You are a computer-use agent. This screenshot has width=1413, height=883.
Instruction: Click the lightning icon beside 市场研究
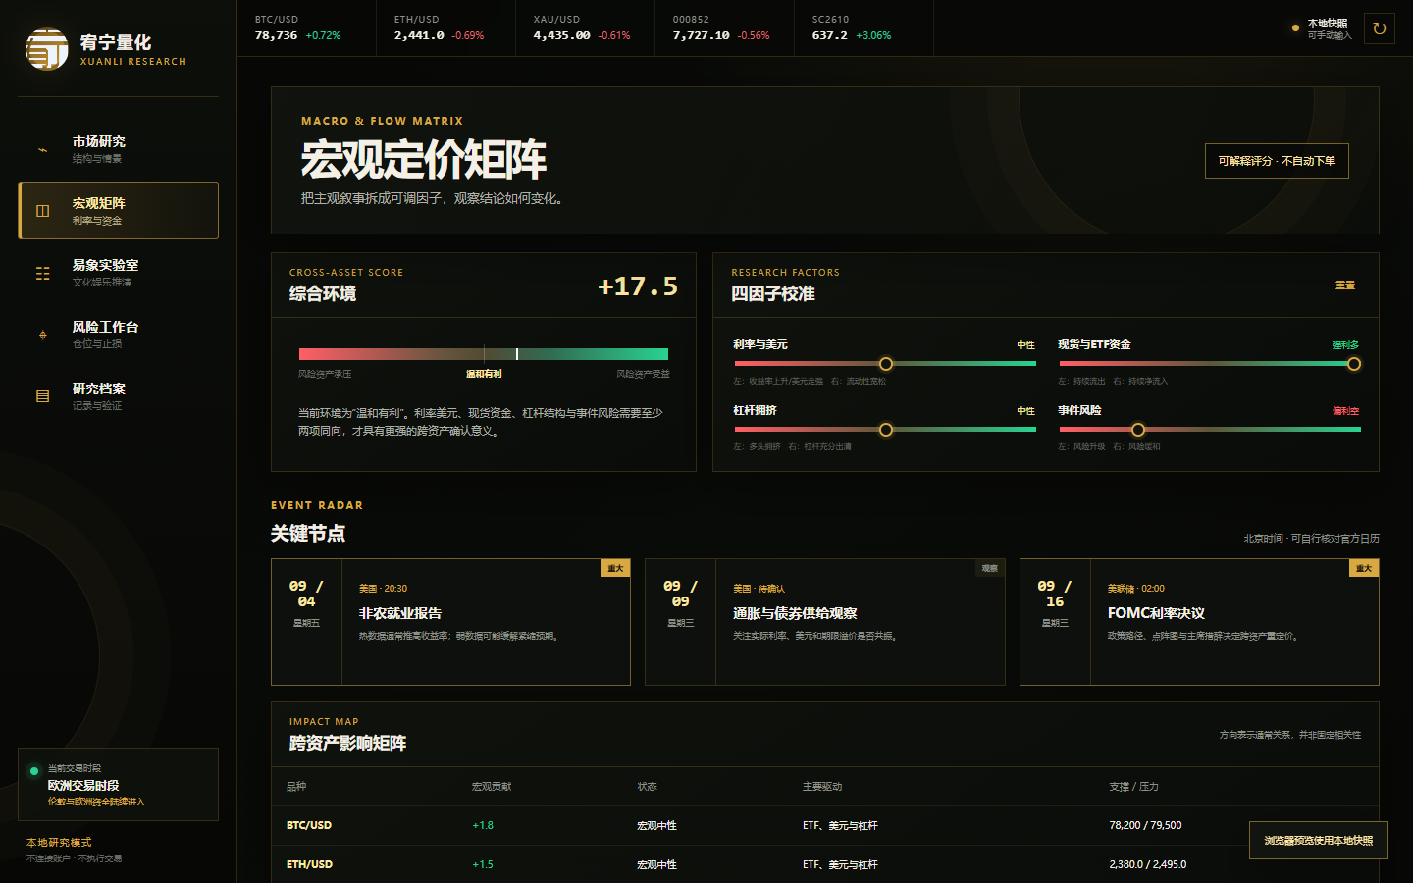[42, 150]
